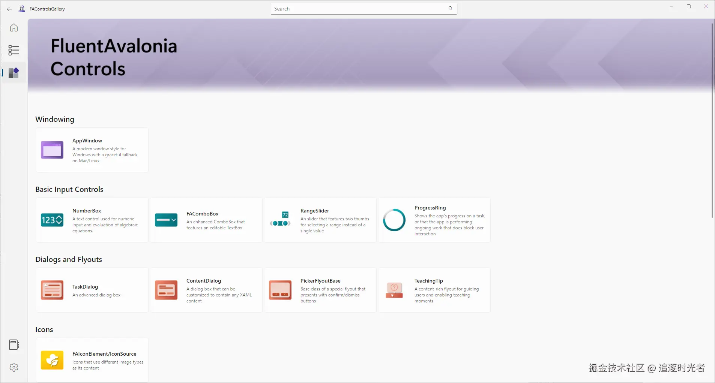Viewport: 715px width, 383px height.
Task: Maximize the window
Action: click(689, 6)
